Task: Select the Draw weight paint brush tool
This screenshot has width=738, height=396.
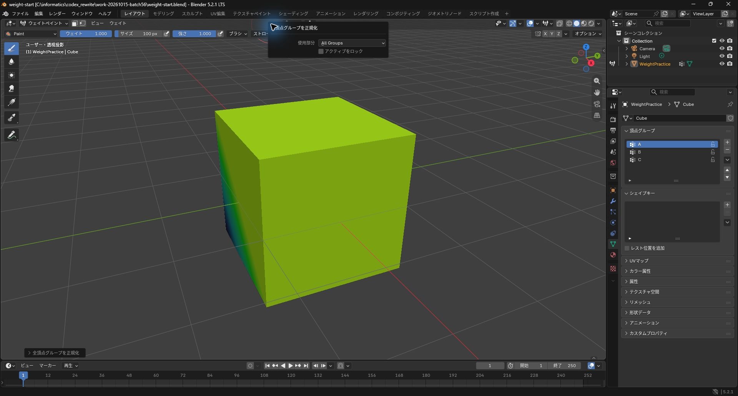Action: click(12, 48)
